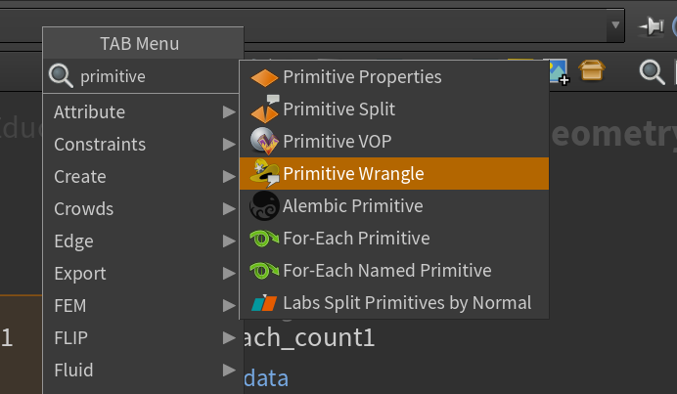The height and width of the screenshot is (394, 677).
Task: Toggle the pin pane icon
Action: pos(652,26)
